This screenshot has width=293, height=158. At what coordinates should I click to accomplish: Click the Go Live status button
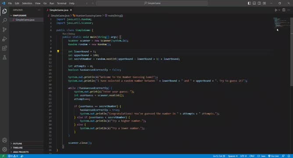pos(273,156)
